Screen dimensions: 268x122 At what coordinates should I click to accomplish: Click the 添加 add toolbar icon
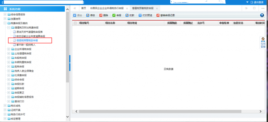[75, 15]
